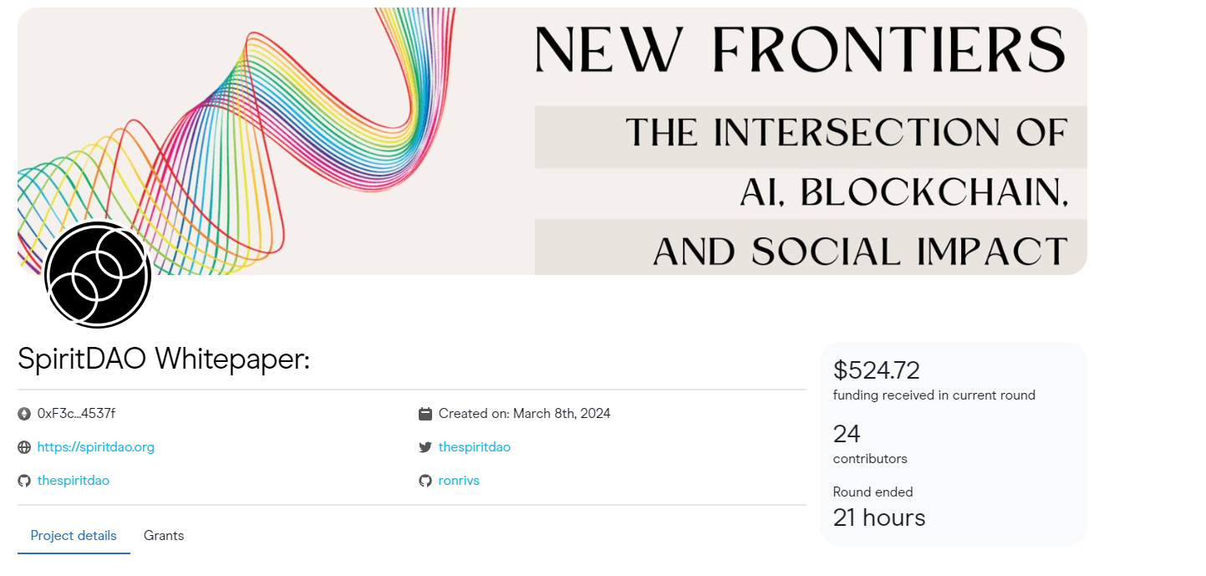Viewport: 1206px width, 576px height.
Task: Click the Twitter bird icon
Action: pyautogui.click(x=425, y=447)
